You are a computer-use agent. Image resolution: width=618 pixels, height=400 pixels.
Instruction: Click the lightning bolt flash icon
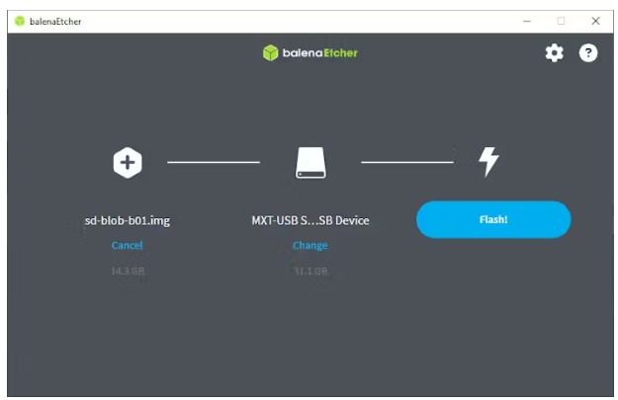pos(488,161)
